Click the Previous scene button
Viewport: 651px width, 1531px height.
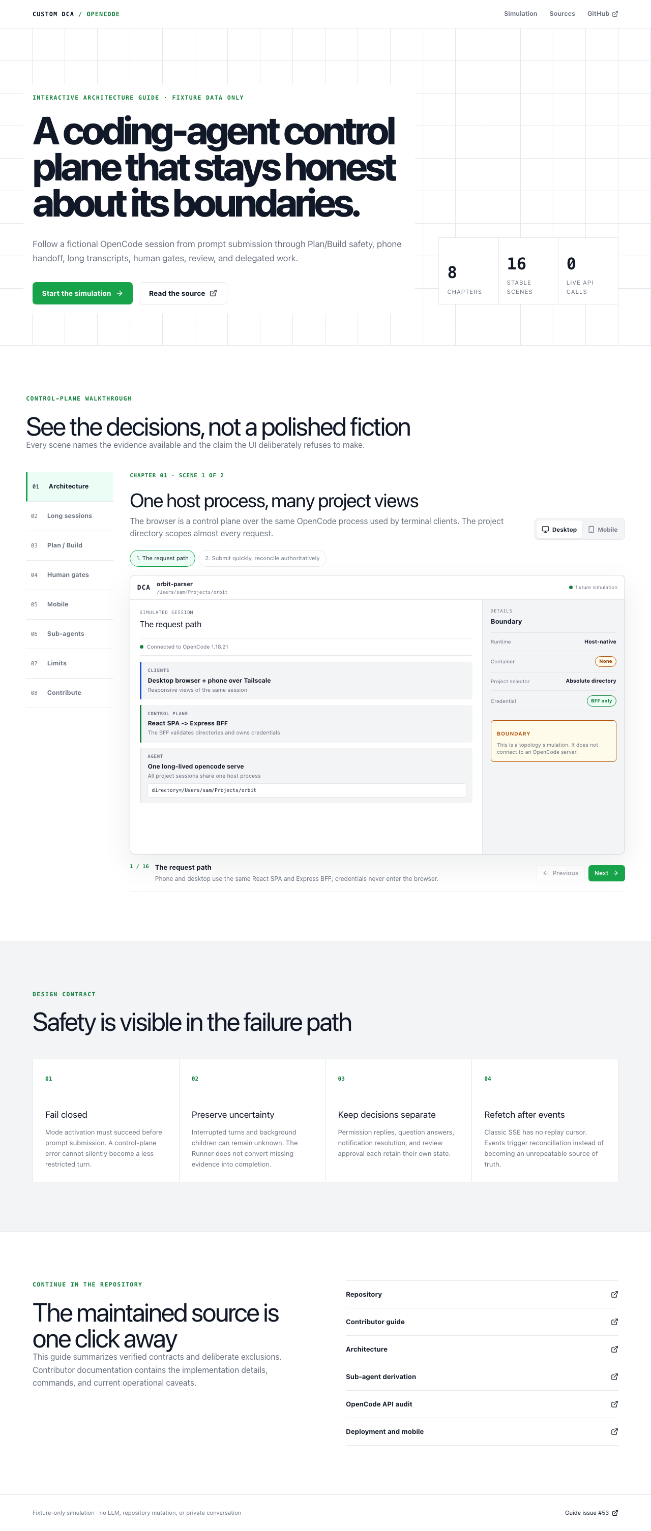[560, 873]
